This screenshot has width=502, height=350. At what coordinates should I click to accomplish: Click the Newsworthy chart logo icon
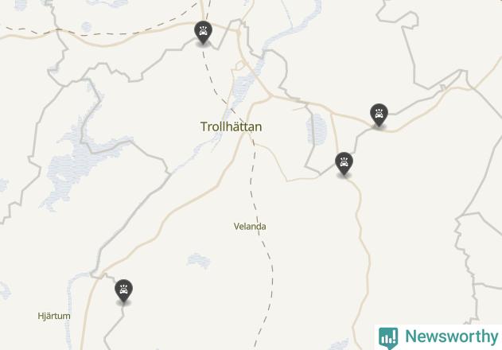[x=388, y=338]
